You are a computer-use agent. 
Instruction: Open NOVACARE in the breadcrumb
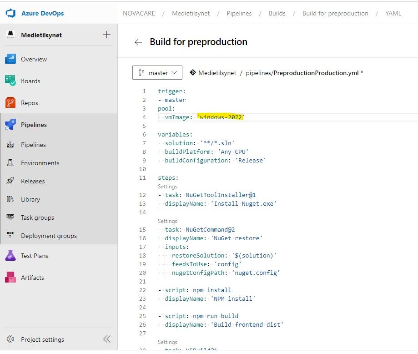139,13
